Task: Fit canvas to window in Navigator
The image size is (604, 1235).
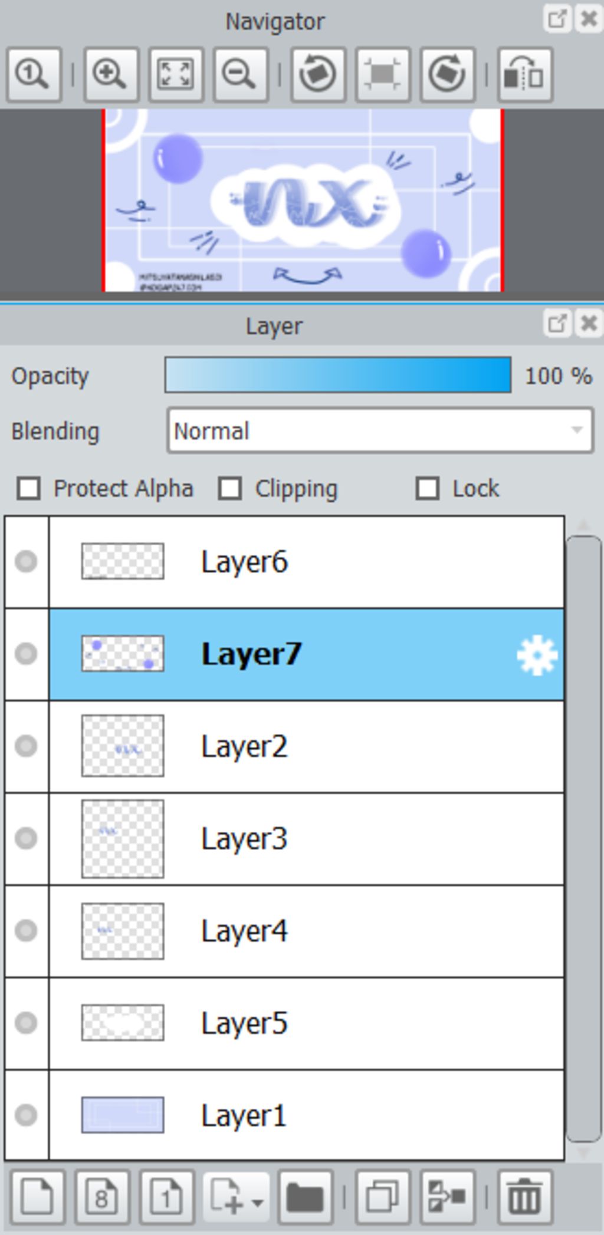Action: (x=175, y=74)
